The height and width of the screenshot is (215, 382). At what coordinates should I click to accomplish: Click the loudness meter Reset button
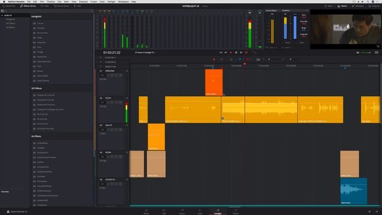tap(301, 42)
